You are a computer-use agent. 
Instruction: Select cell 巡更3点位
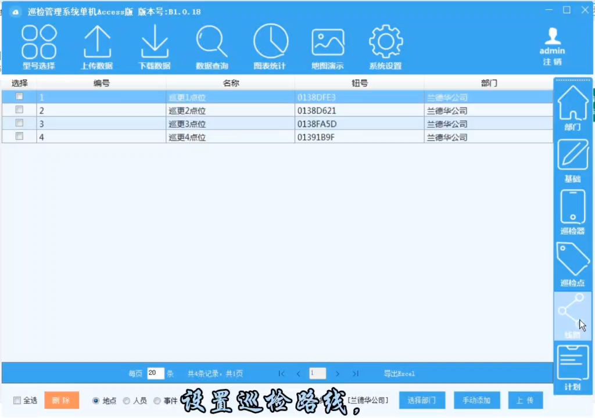point(230,124)
